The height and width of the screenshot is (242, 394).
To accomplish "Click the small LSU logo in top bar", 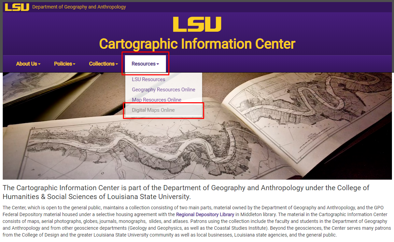I will click(x=17, y=7).
